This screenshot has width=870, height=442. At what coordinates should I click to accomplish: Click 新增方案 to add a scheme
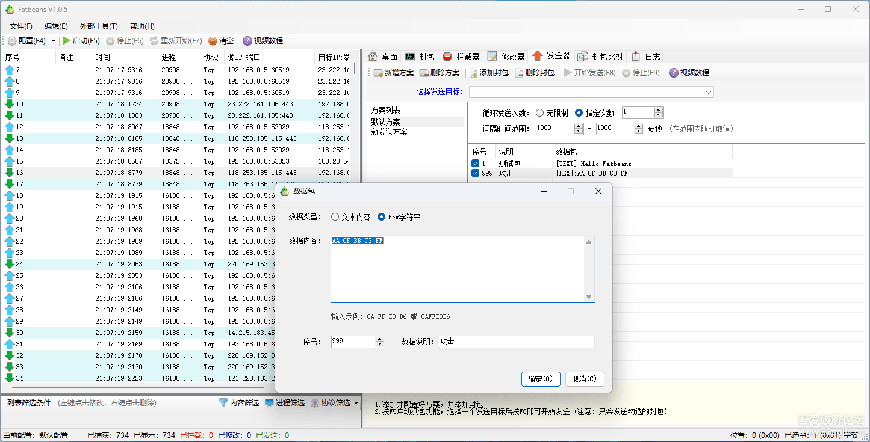click(396, 72)
